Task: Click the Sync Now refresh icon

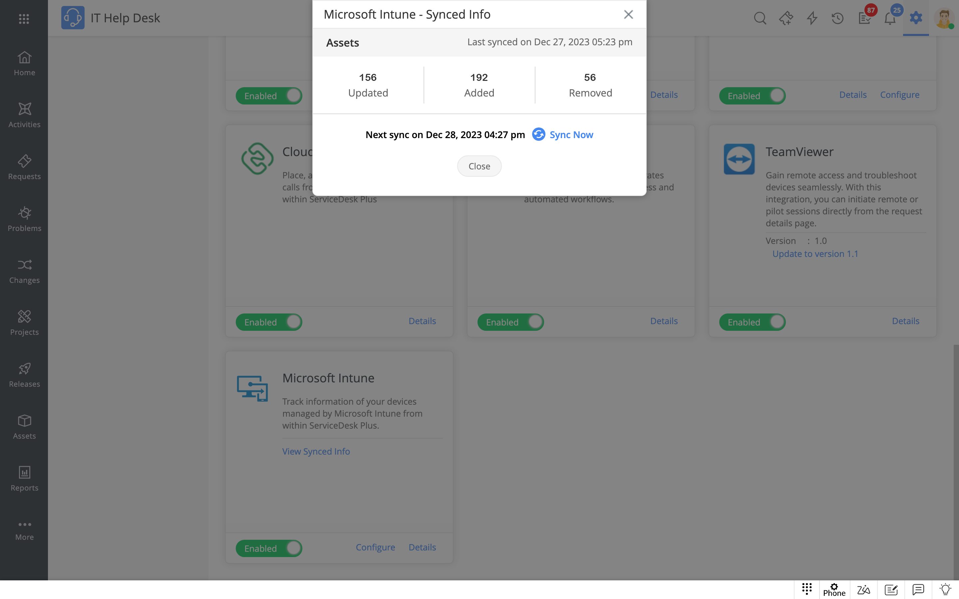Action: point(538,134)
